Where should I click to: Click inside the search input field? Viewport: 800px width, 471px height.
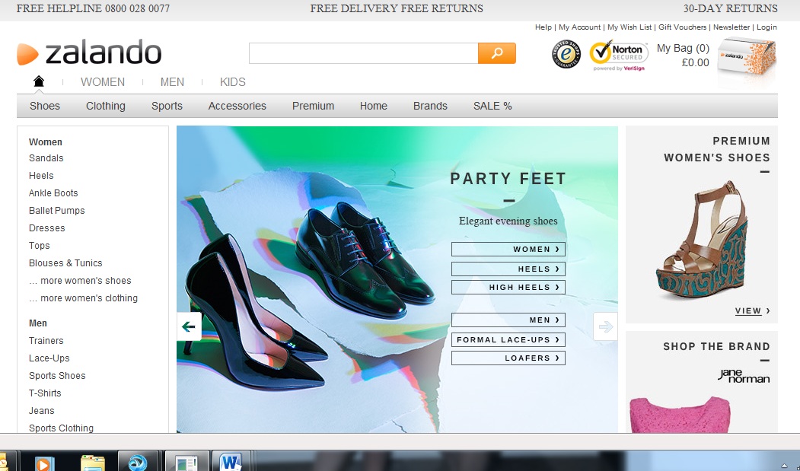358,53
